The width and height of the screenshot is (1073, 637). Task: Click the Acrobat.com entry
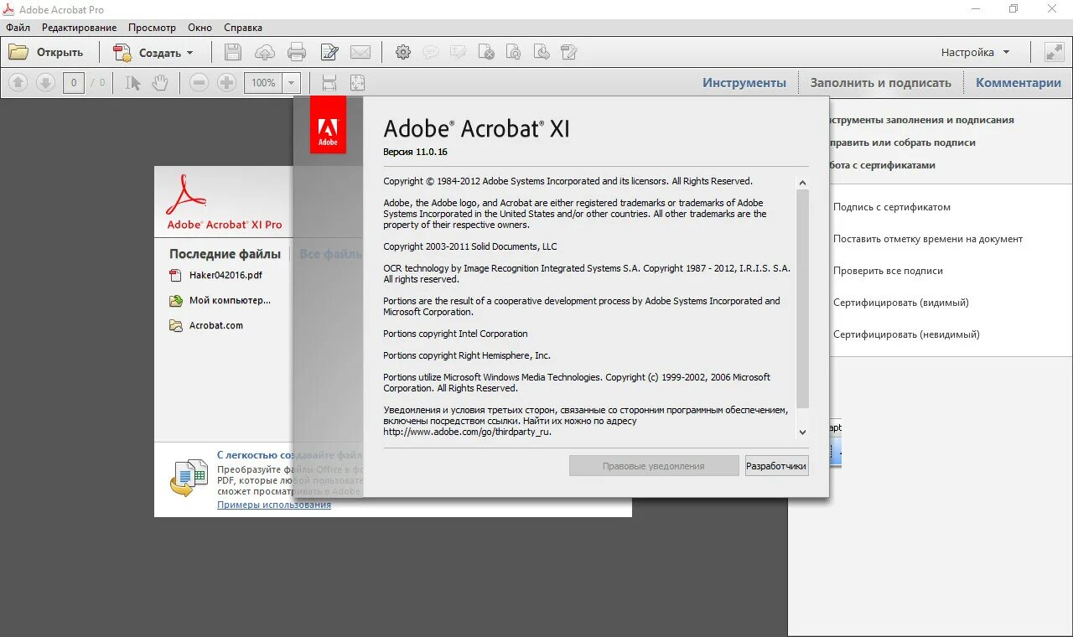[x=207, y=325]
